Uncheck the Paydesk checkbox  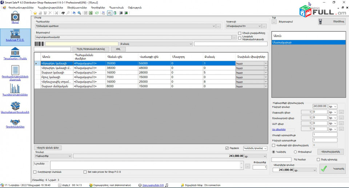point(227,148)
